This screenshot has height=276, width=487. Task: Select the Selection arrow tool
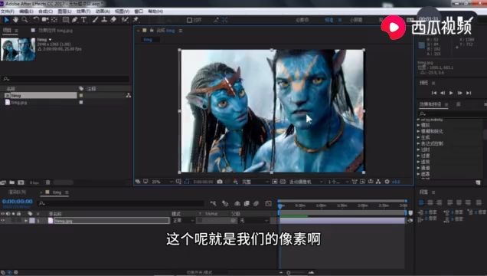coord(6,20)
